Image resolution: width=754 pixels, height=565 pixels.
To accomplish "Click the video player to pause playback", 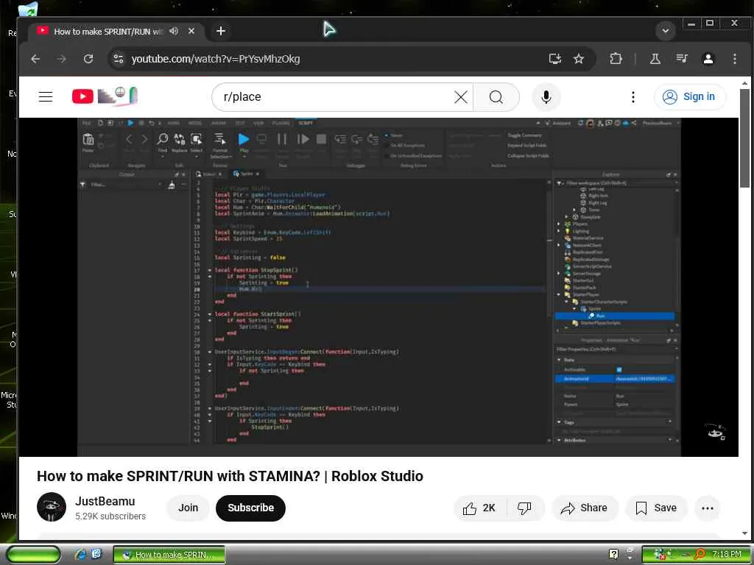I will 378,287.
